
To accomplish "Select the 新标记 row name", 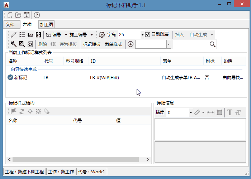I will [x=21, y=78].
